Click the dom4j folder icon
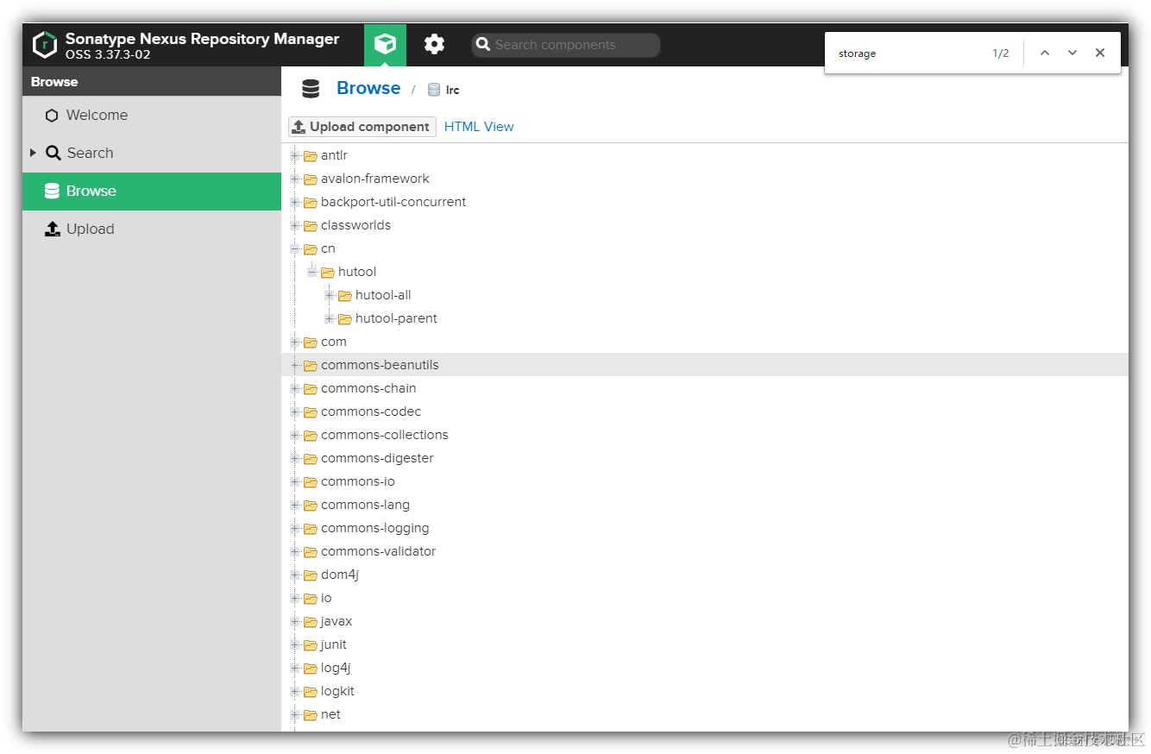 coord(311,575)
